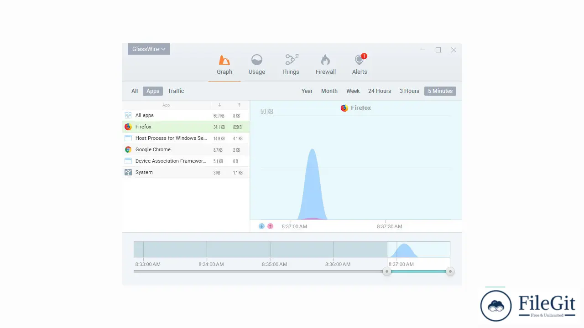Click the 8:33:00 AM timeline marker
The image size is (584, 328).
[x=148, y=264]
